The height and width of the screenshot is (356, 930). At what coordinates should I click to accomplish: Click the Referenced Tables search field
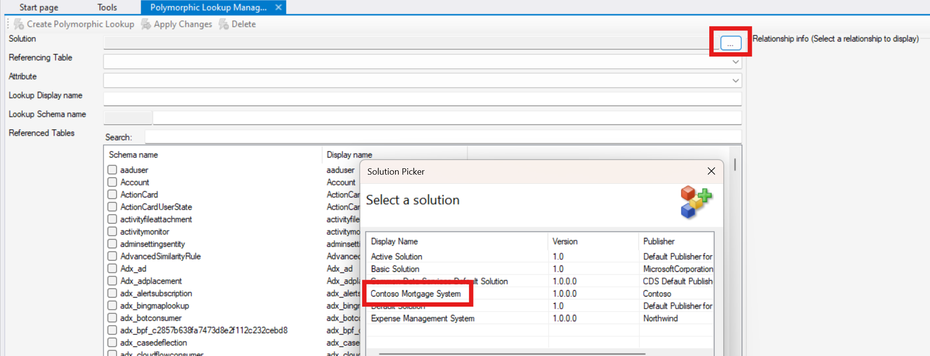442,137
